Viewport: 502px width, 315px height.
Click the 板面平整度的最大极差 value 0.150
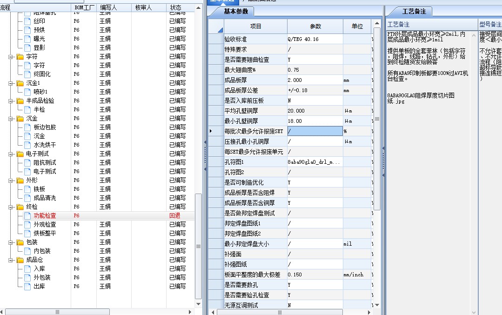pos(315,275)
